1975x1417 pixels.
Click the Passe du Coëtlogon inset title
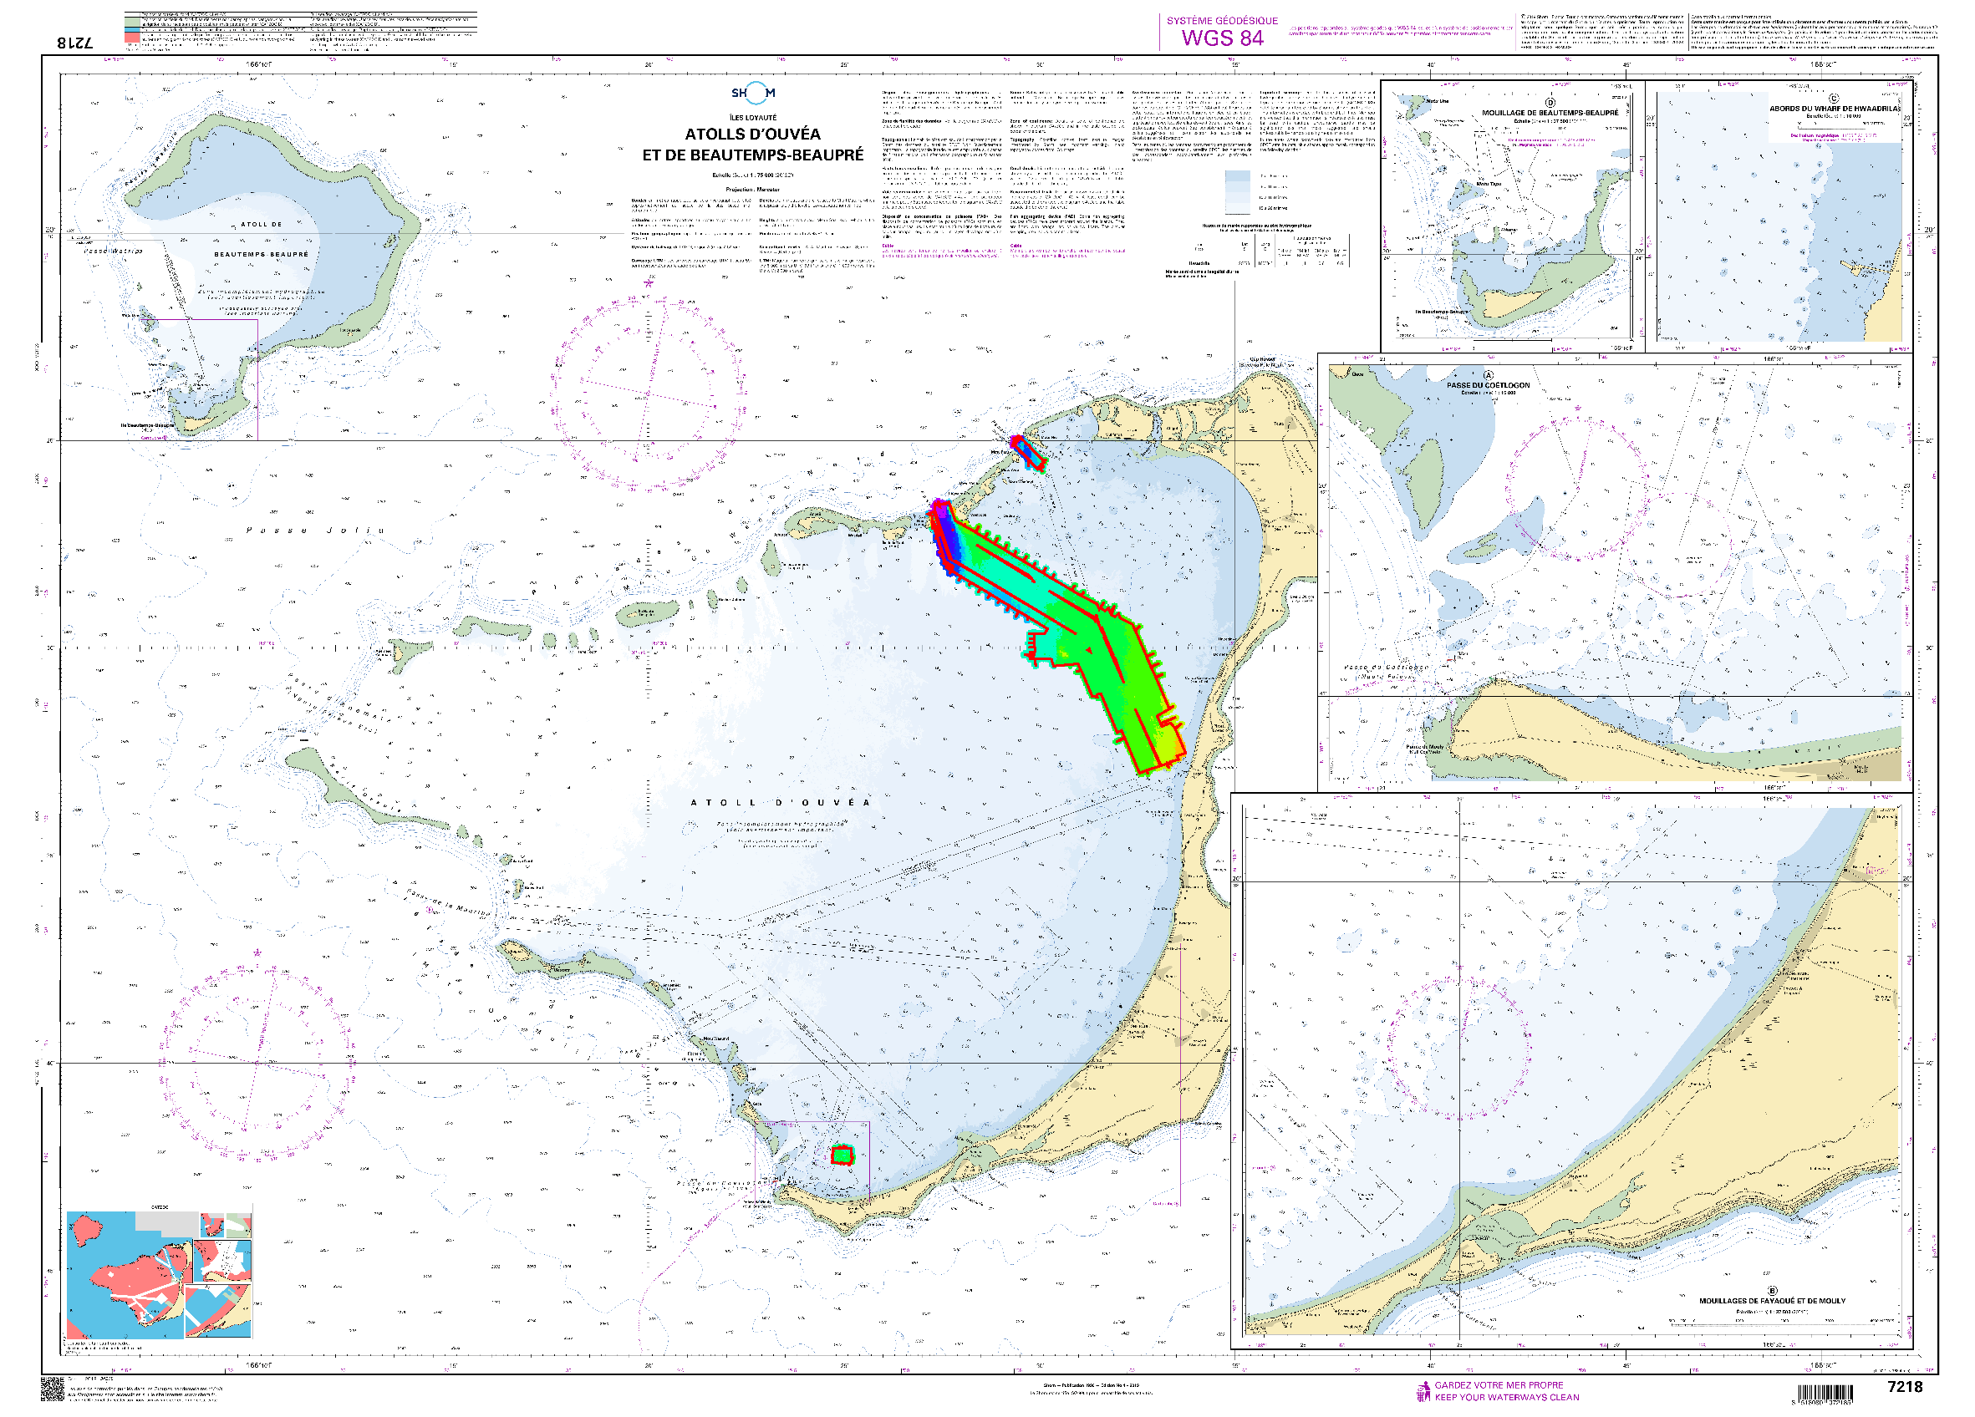(x=1489, y=384)
